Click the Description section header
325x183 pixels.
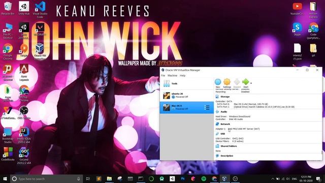point(227,156)
